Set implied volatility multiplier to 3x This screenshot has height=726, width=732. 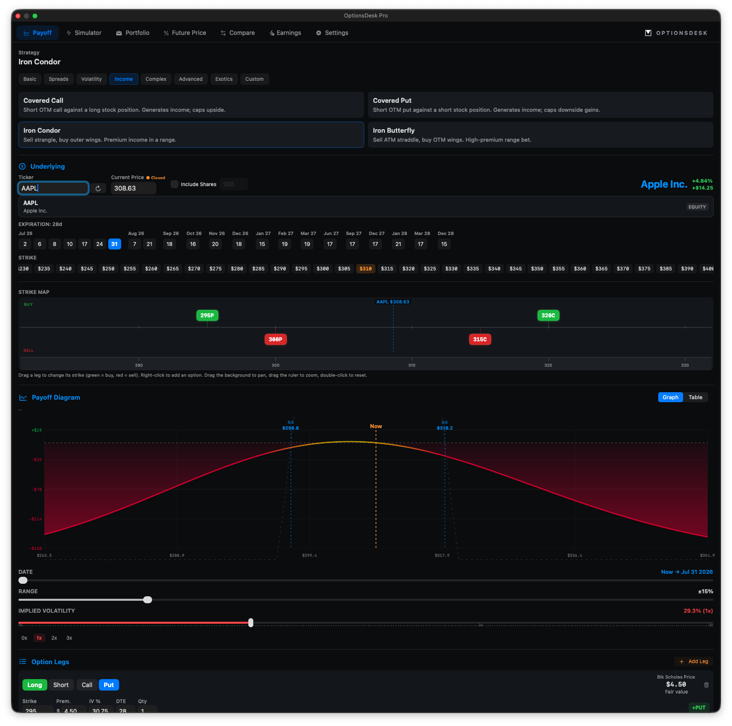tap(69, 638)
